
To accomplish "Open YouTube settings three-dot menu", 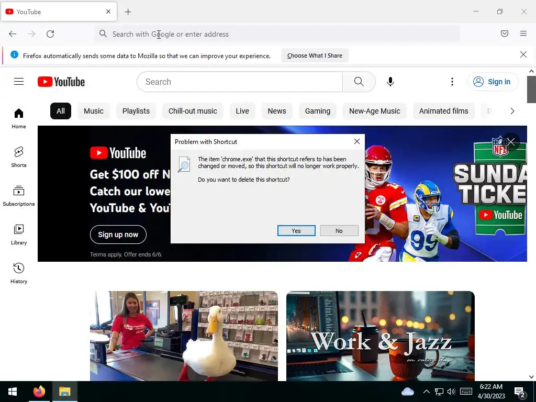I will (x=452, y=82).
